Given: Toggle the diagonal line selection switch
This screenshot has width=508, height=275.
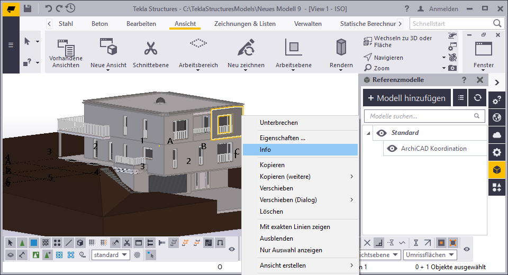Looking at the screenshot, I should pos(69,243).
